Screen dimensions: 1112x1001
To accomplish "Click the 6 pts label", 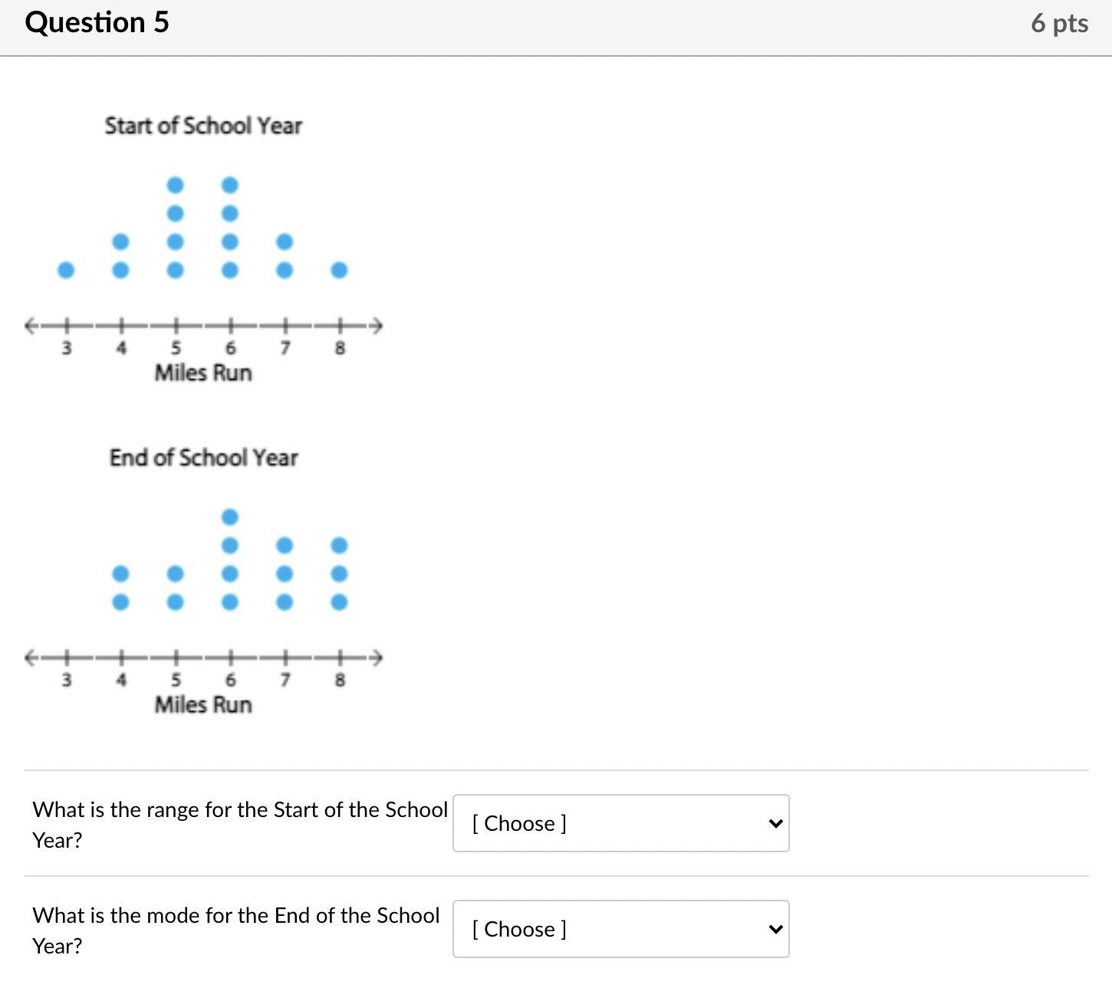I will click(1059, 23).
